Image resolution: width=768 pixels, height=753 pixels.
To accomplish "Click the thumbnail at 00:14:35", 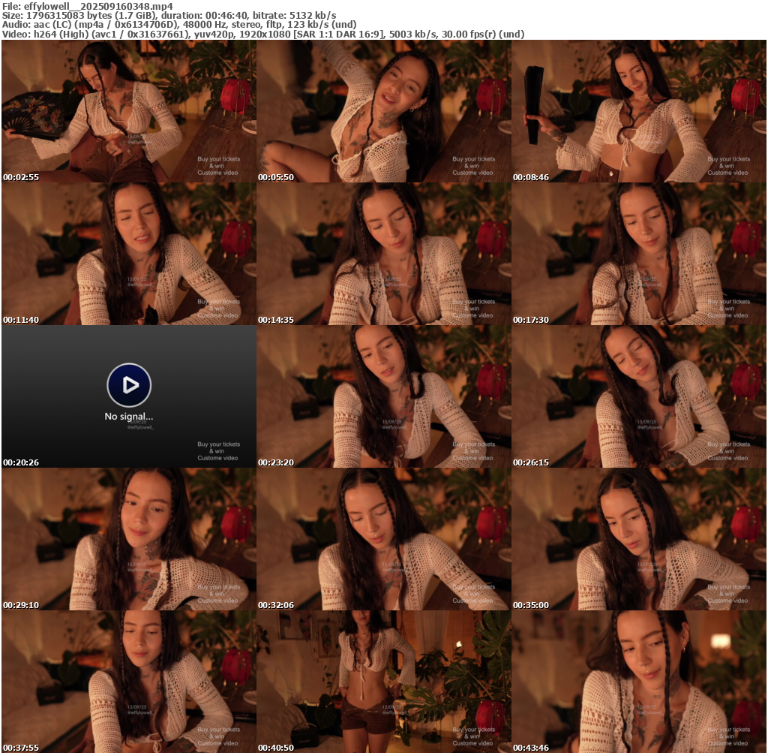I will [383, 254].
